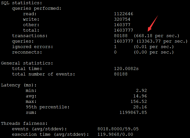Screen dimensions: 190x138
Task: Select the latency sum 1199867.85
Action: [133, 112]
